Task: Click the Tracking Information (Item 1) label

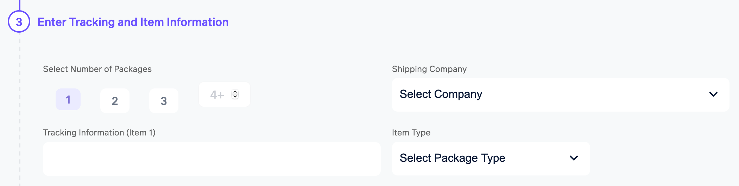Action: 99,133
